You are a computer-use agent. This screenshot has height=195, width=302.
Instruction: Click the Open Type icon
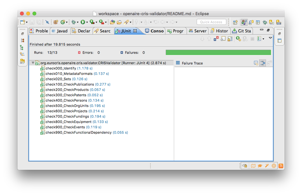[112, 22]
